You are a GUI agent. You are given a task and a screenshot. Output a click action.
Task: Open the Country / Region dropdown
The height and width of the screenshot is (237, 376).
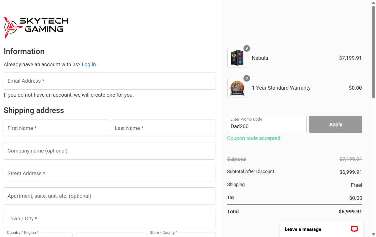(x=38, y=235)
